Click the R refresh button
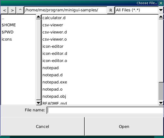164x138 pixels. pyautogui.click(x=111, y=10)
